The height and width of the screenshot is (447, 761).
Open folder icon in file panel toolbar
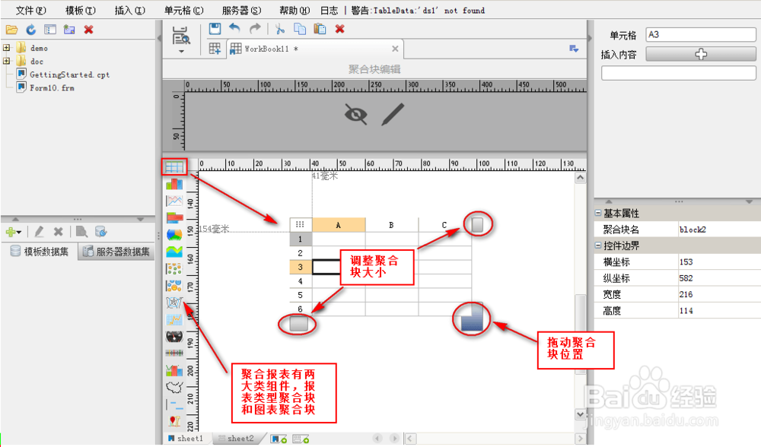click(11, 30)
